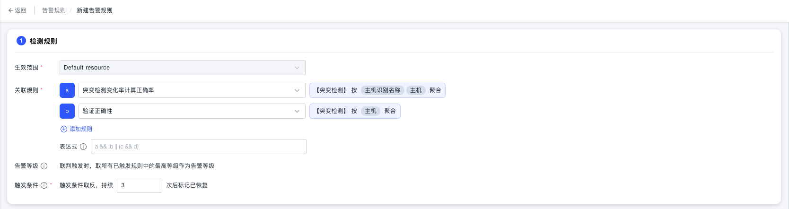This screenshot has width=789, height=209.
Task: Click the blue rule label b
Action: point(67,111)
